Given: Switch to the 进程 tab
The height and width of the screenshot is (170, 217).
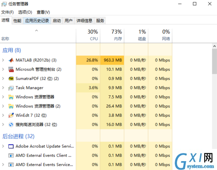Looking at the screenshot, I should (6, 20).
